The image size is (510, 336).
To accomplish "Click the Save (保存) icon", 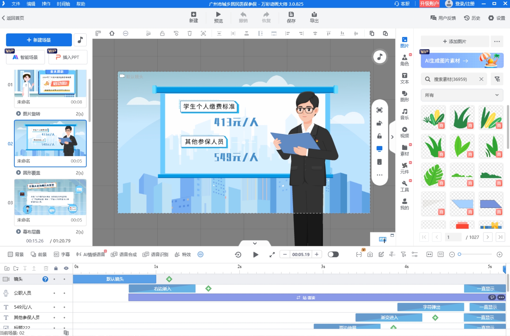I will tap(291, 17).
